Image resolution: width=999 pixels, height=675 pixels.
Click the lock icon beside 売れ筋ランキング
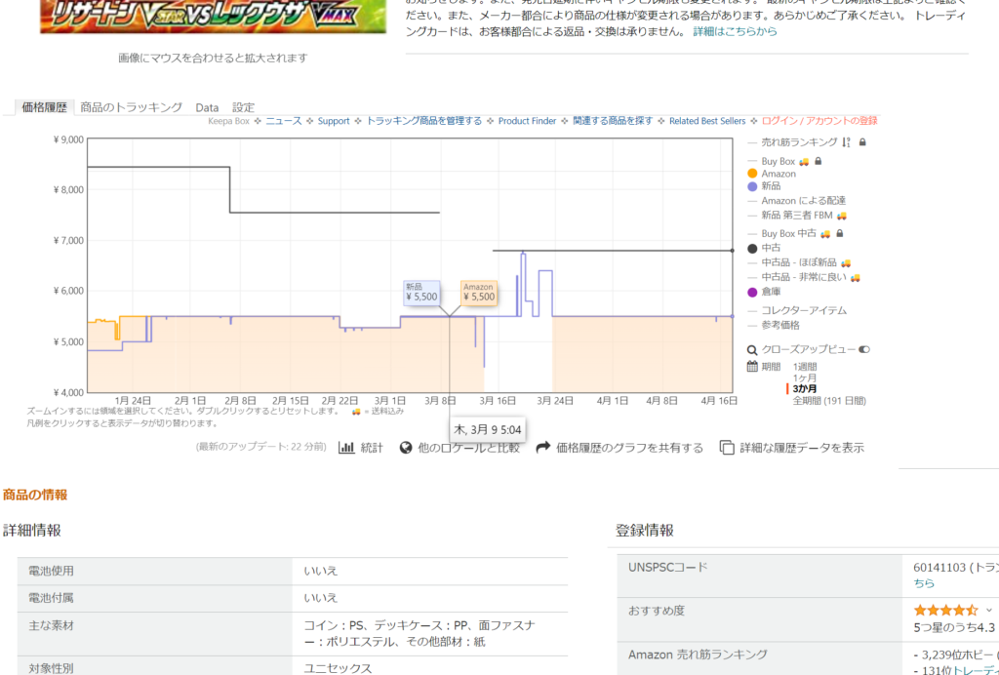point(862,142)
